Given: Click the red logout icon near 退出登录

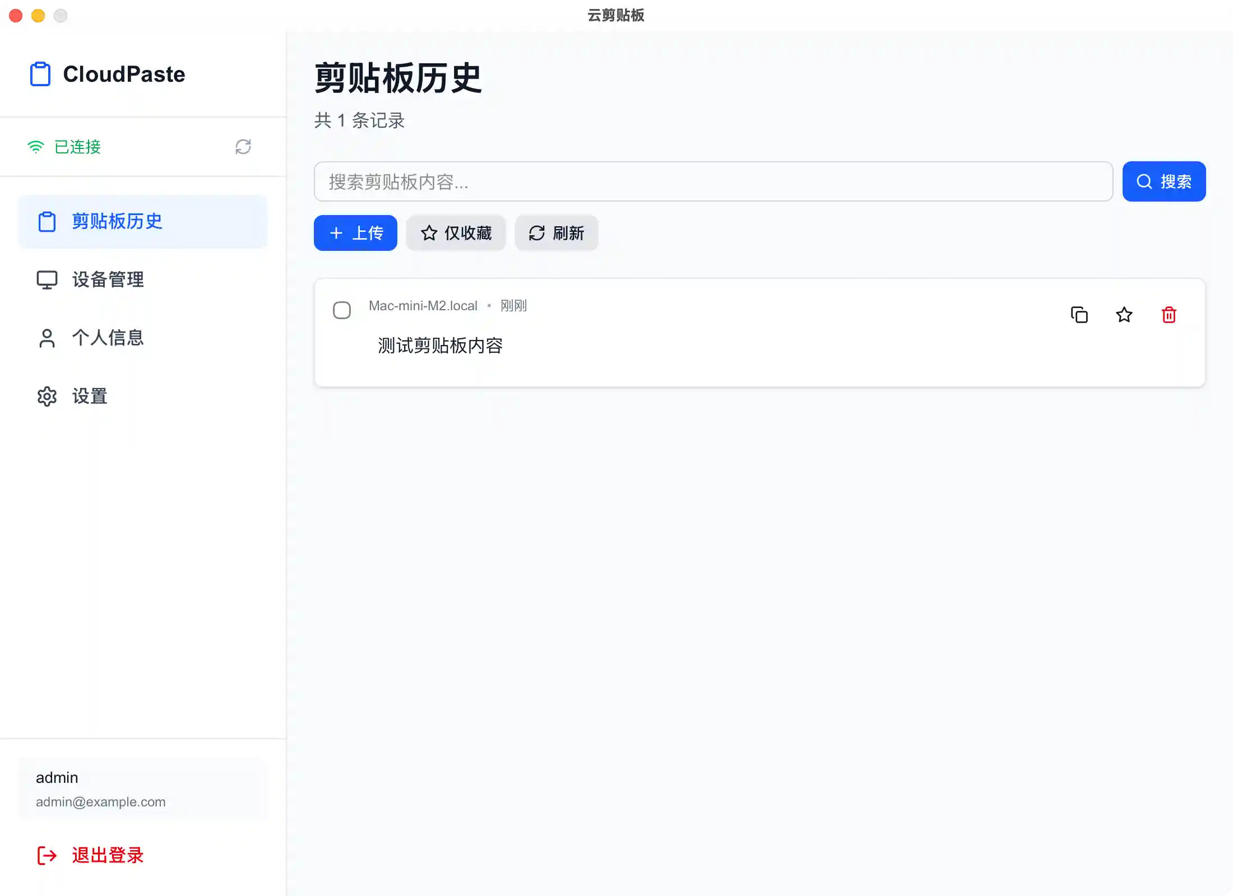Looking at the screenshot, I should coord(47,856).
